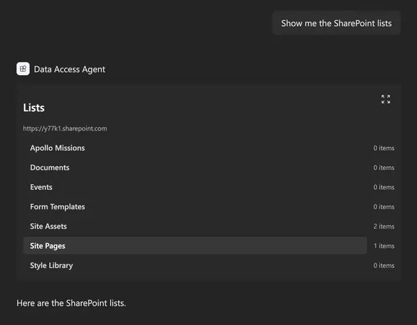Click the "Here are the SharePoint lists." reply
The image size is (417, 325).
(x=71, y=303)
